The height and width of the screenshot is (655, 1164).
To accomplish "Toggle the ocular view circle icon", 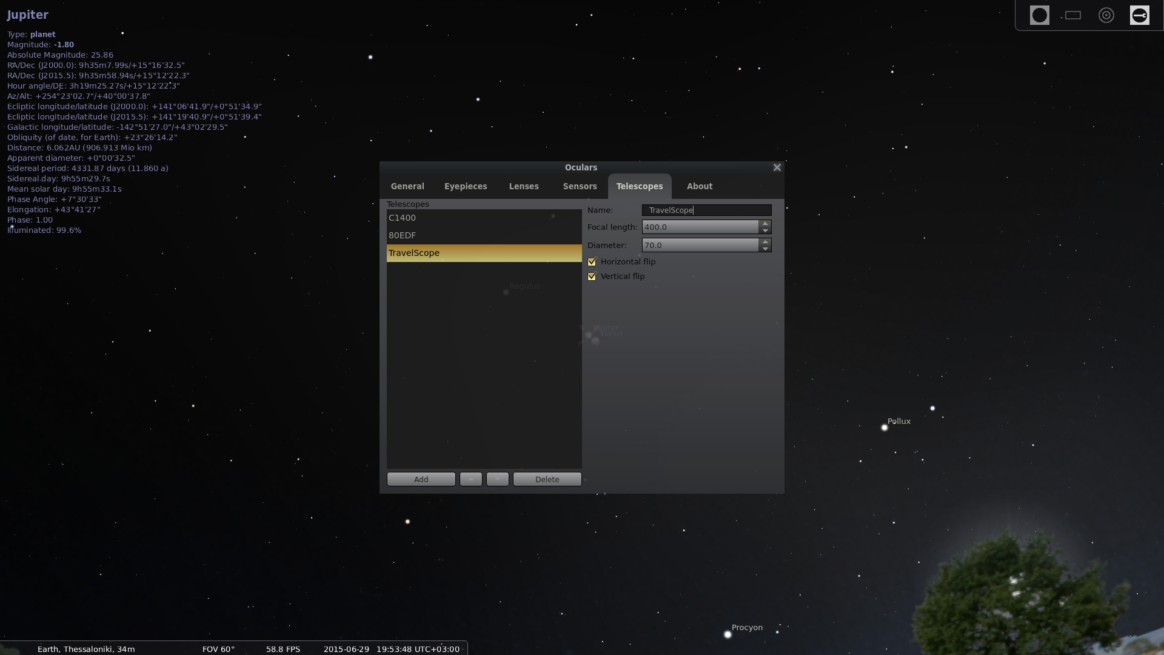I will [x=1039, y=15].
